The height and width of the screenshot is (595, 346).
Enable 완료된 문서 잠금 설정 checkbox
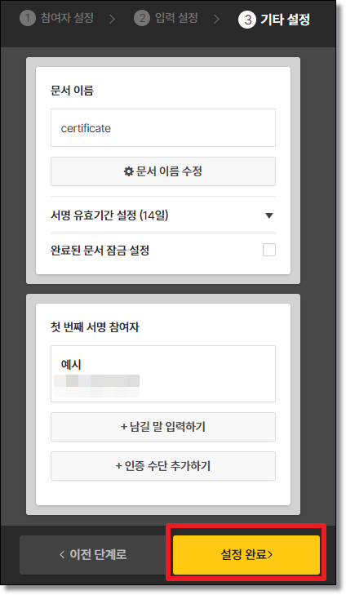269,250
